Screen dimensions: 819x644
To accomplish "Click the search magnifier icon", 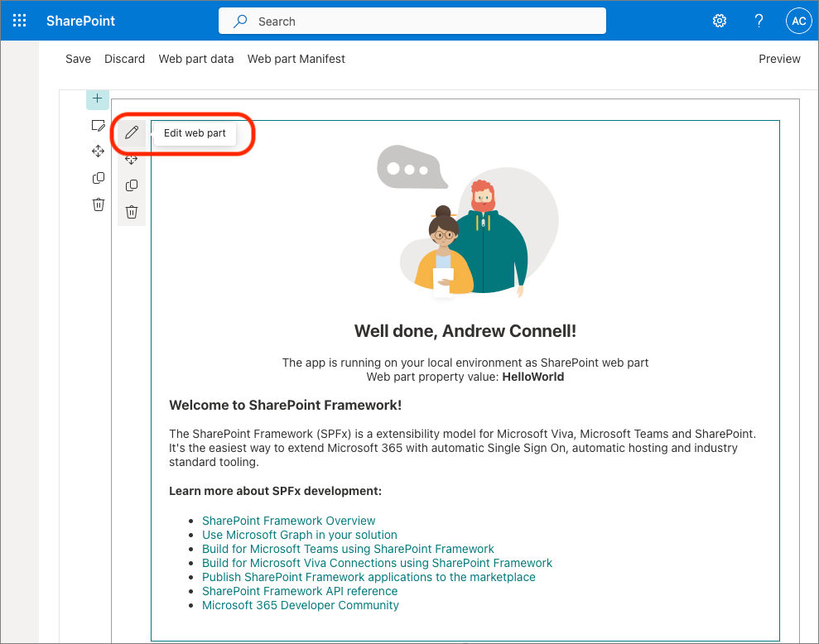I will click(240, 22).
